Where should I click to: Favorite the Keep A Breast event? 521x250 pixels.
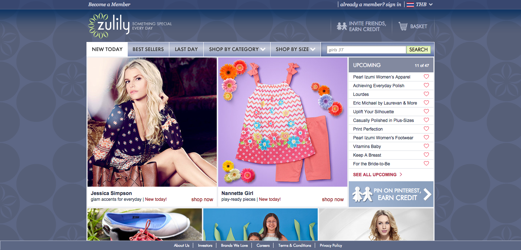(x=426, y=155)
